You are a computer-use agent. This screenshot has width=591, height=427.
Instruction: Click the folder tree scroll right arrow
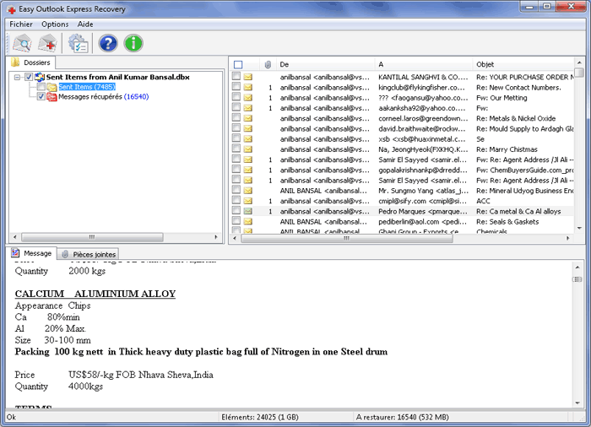pos(216,237)
